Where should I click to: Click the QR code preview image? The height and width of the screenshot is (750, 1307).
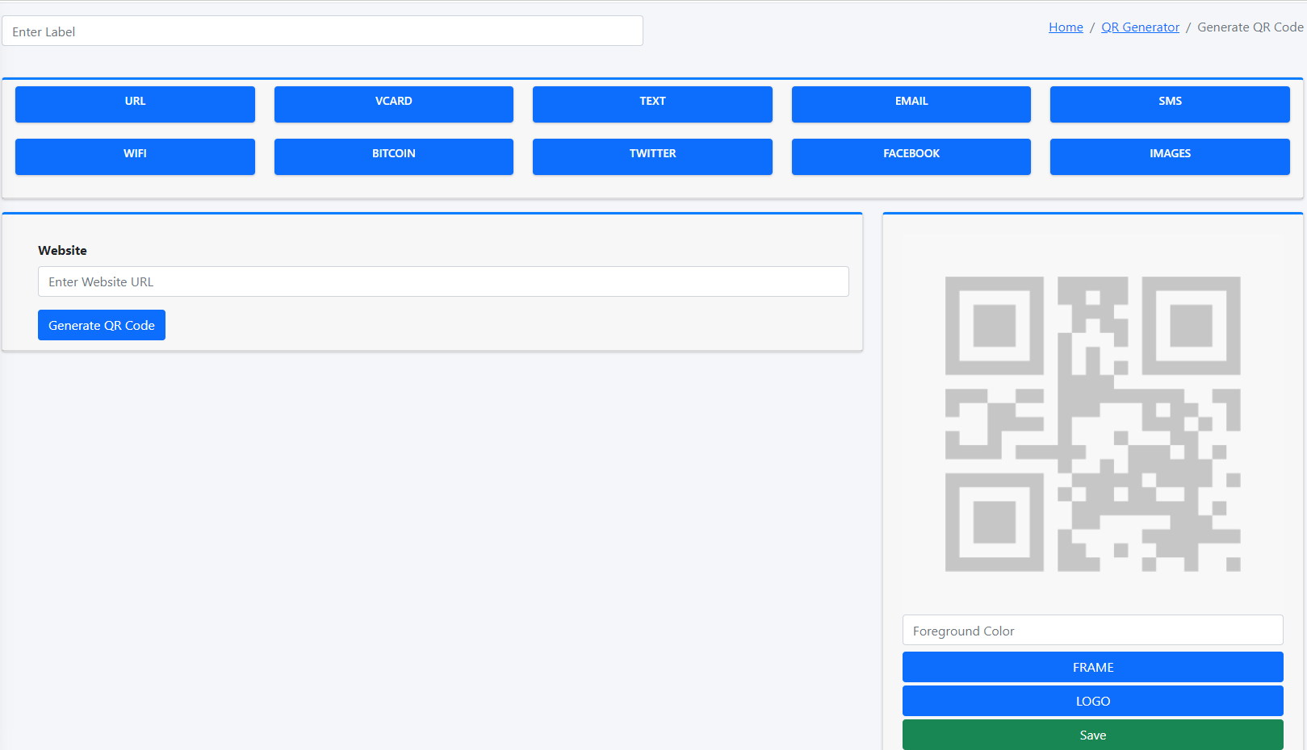click(1092, 424)
